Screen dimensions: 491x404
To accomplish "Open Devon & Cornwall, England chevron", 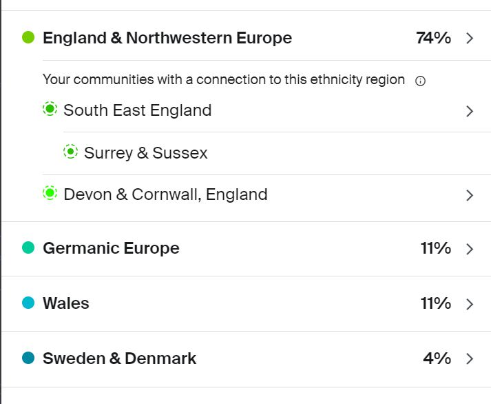I will 470,195.
